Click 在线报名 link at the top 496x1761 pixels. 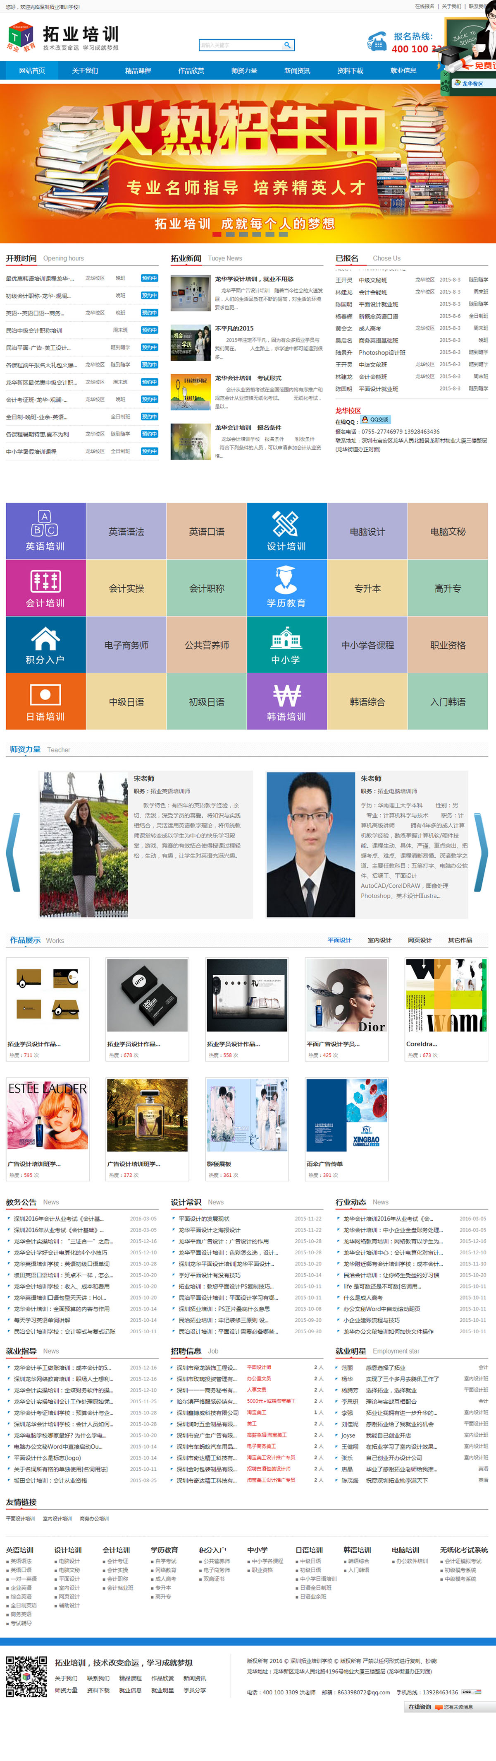coord(424,6)
